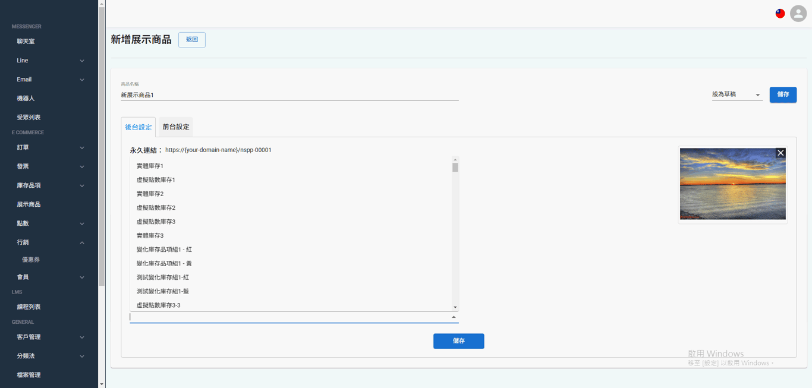812x388 pixels.
Task: Select 虛擬點數庫存2 from the list
Action: click(x=291, y=208)
